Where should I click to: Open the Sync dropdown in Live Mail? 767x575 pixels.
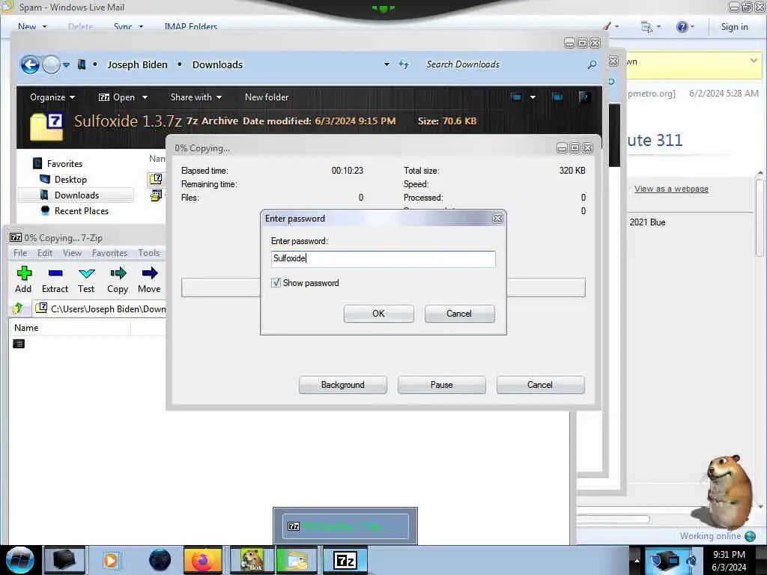[128, 26]
